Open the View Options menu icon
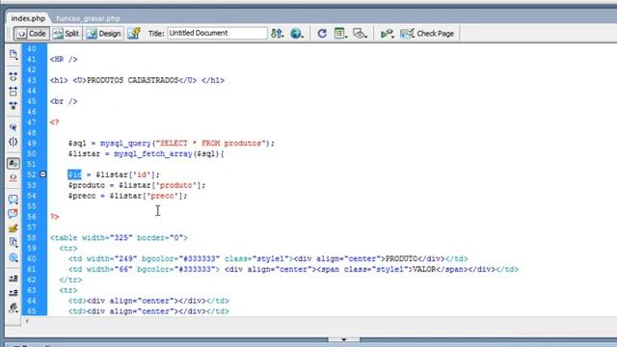The height and width of the screenshot is (347, 617). point(340,34)
